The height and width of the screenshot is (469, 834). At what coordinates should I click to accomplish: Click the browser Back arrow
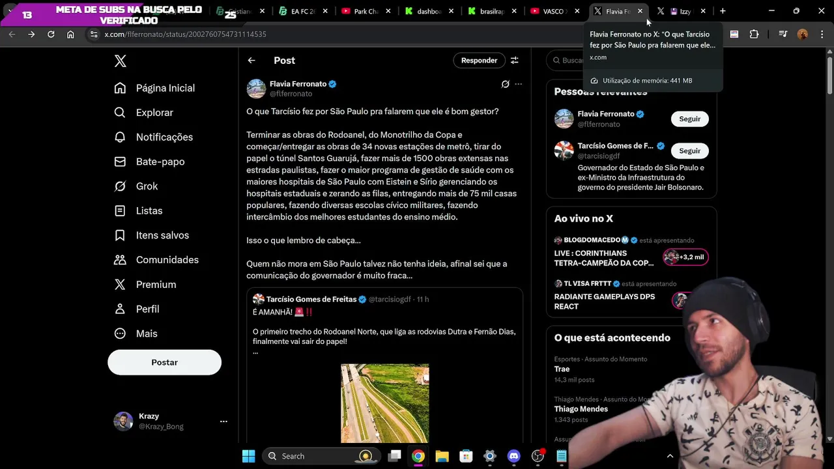pyautogui.click(x=12, y=35)
